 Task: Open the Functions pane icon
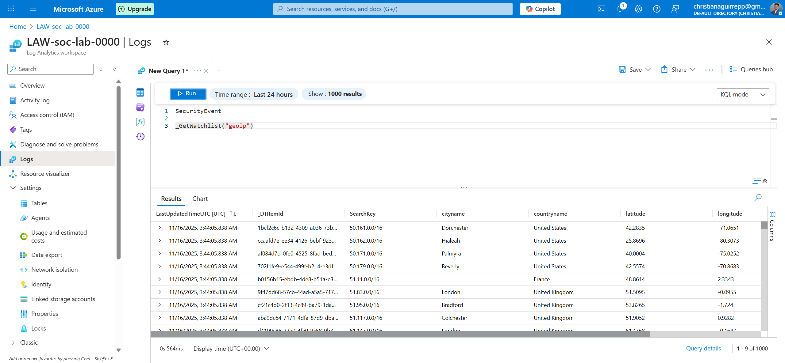tap(140, 122)
